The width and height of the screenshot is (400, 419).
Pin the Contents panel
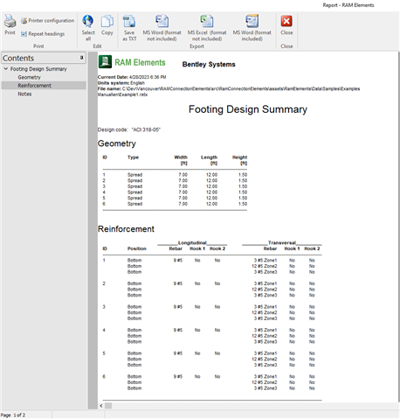tap(82, 58)
